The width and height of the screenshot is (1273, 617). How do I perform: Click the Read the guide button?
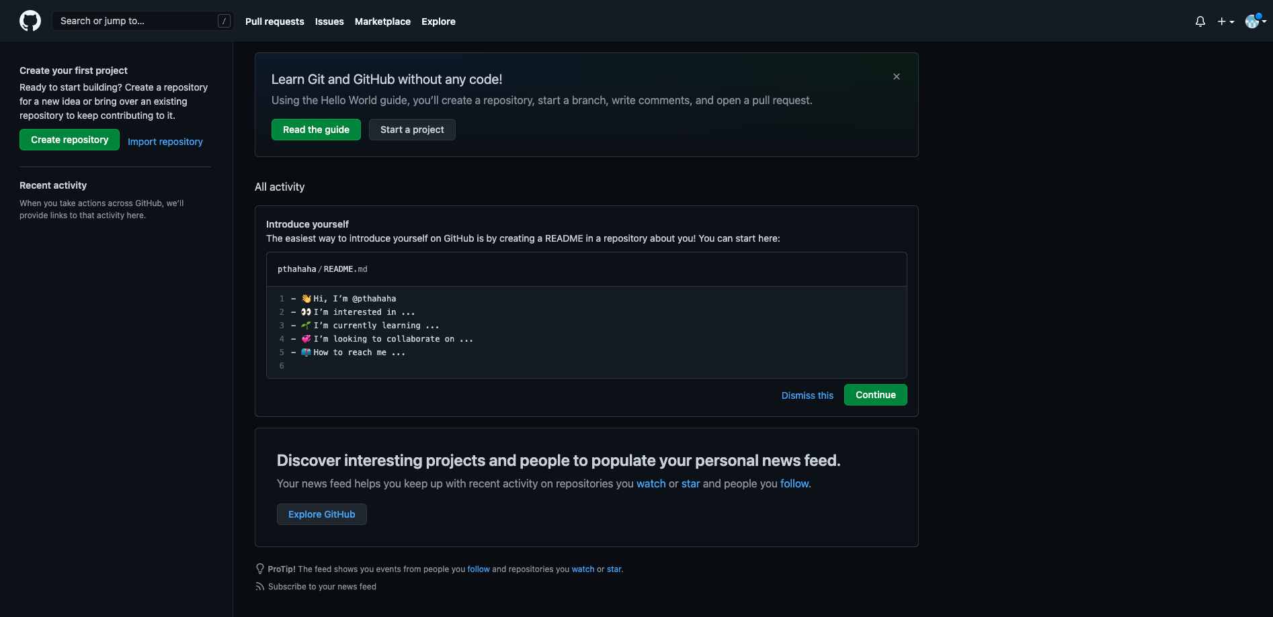point(316,130)
